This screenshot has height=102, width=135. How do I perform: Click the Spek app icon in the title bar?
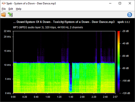point(4,3)
